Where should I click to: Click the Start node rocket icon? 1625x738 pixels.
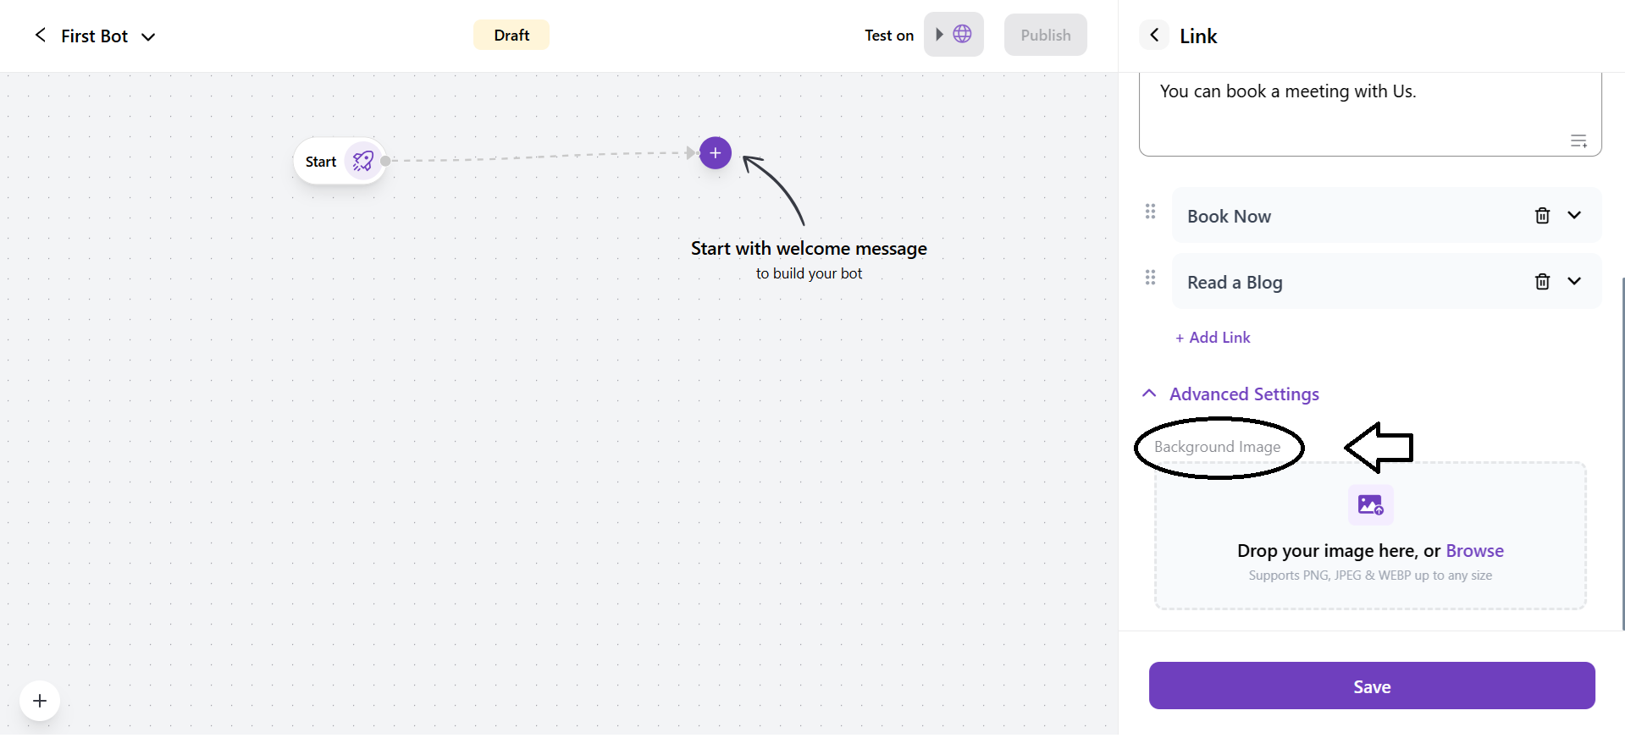[362, 161]
